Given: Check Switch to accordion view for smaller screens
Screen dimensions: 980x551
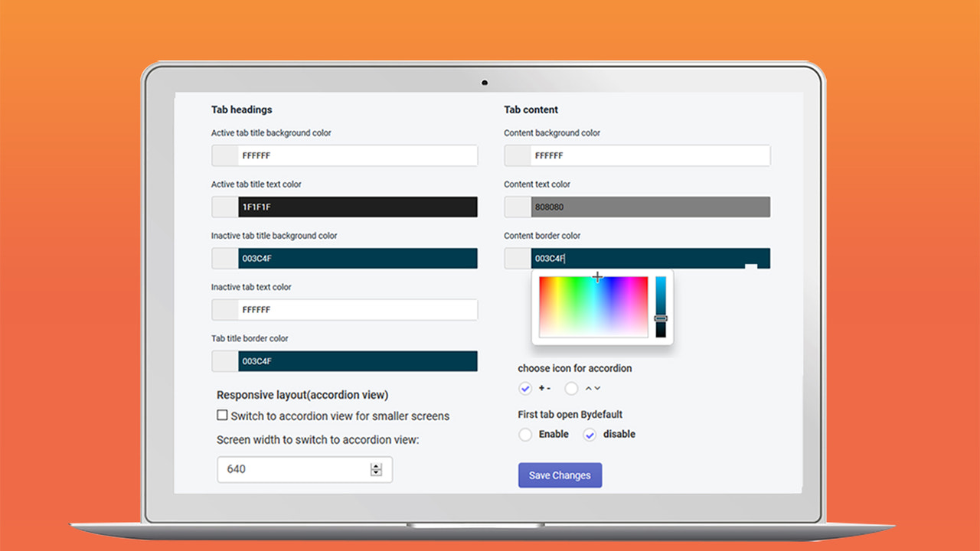Looking at the screenshot, I should 222,416.
